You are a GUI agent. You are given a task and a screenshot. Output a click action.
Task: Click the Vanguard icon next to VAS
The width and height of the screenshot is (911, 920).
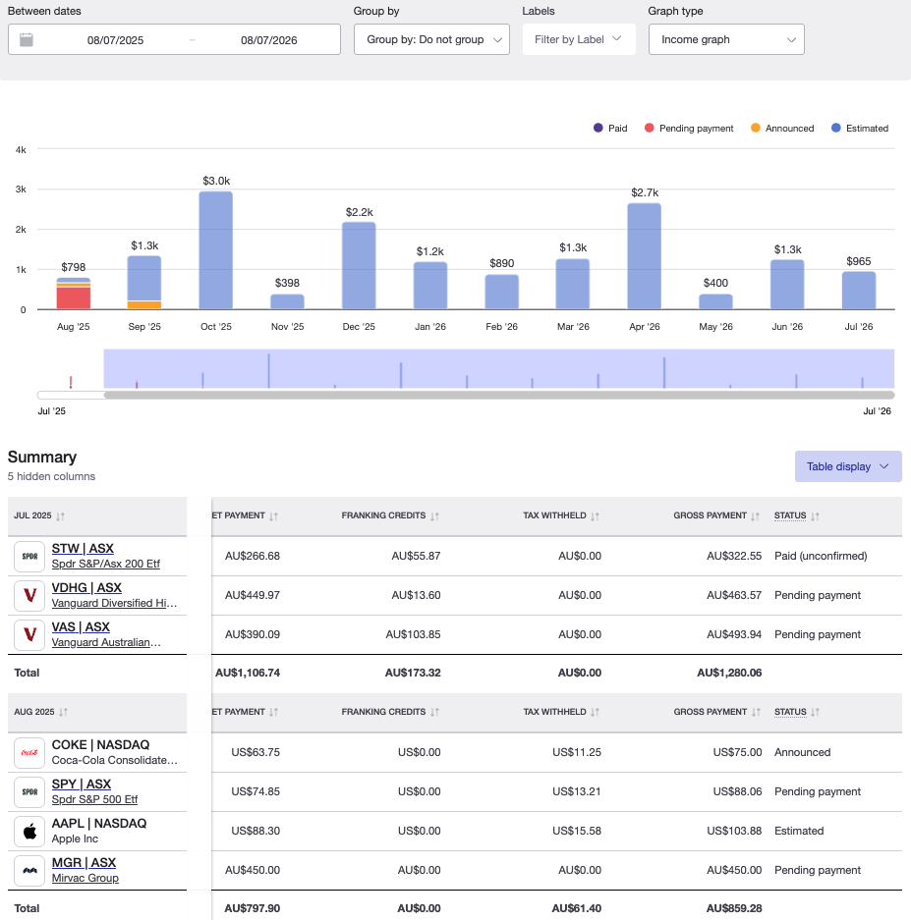tap(29, 634)
